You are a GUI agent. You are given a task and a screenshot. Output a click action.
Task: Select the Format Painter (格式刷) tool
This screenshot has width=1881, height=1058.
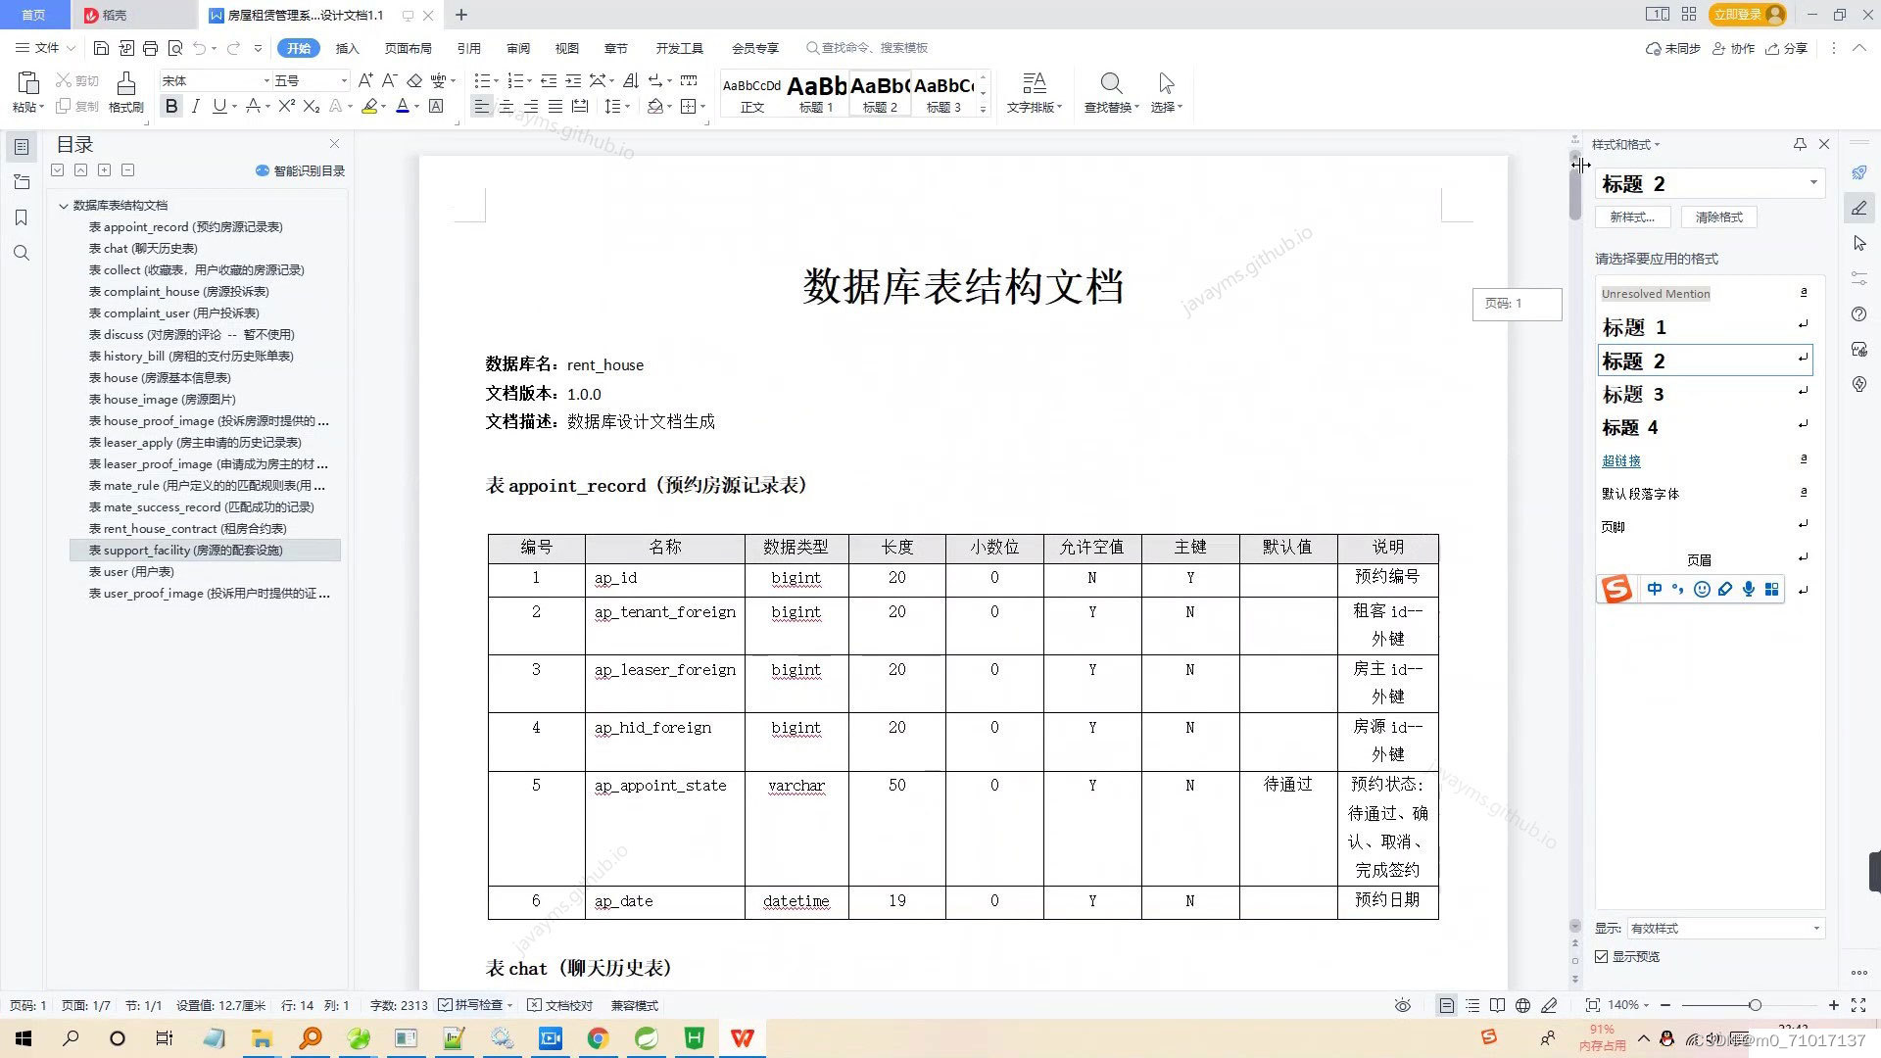(125, 93)
